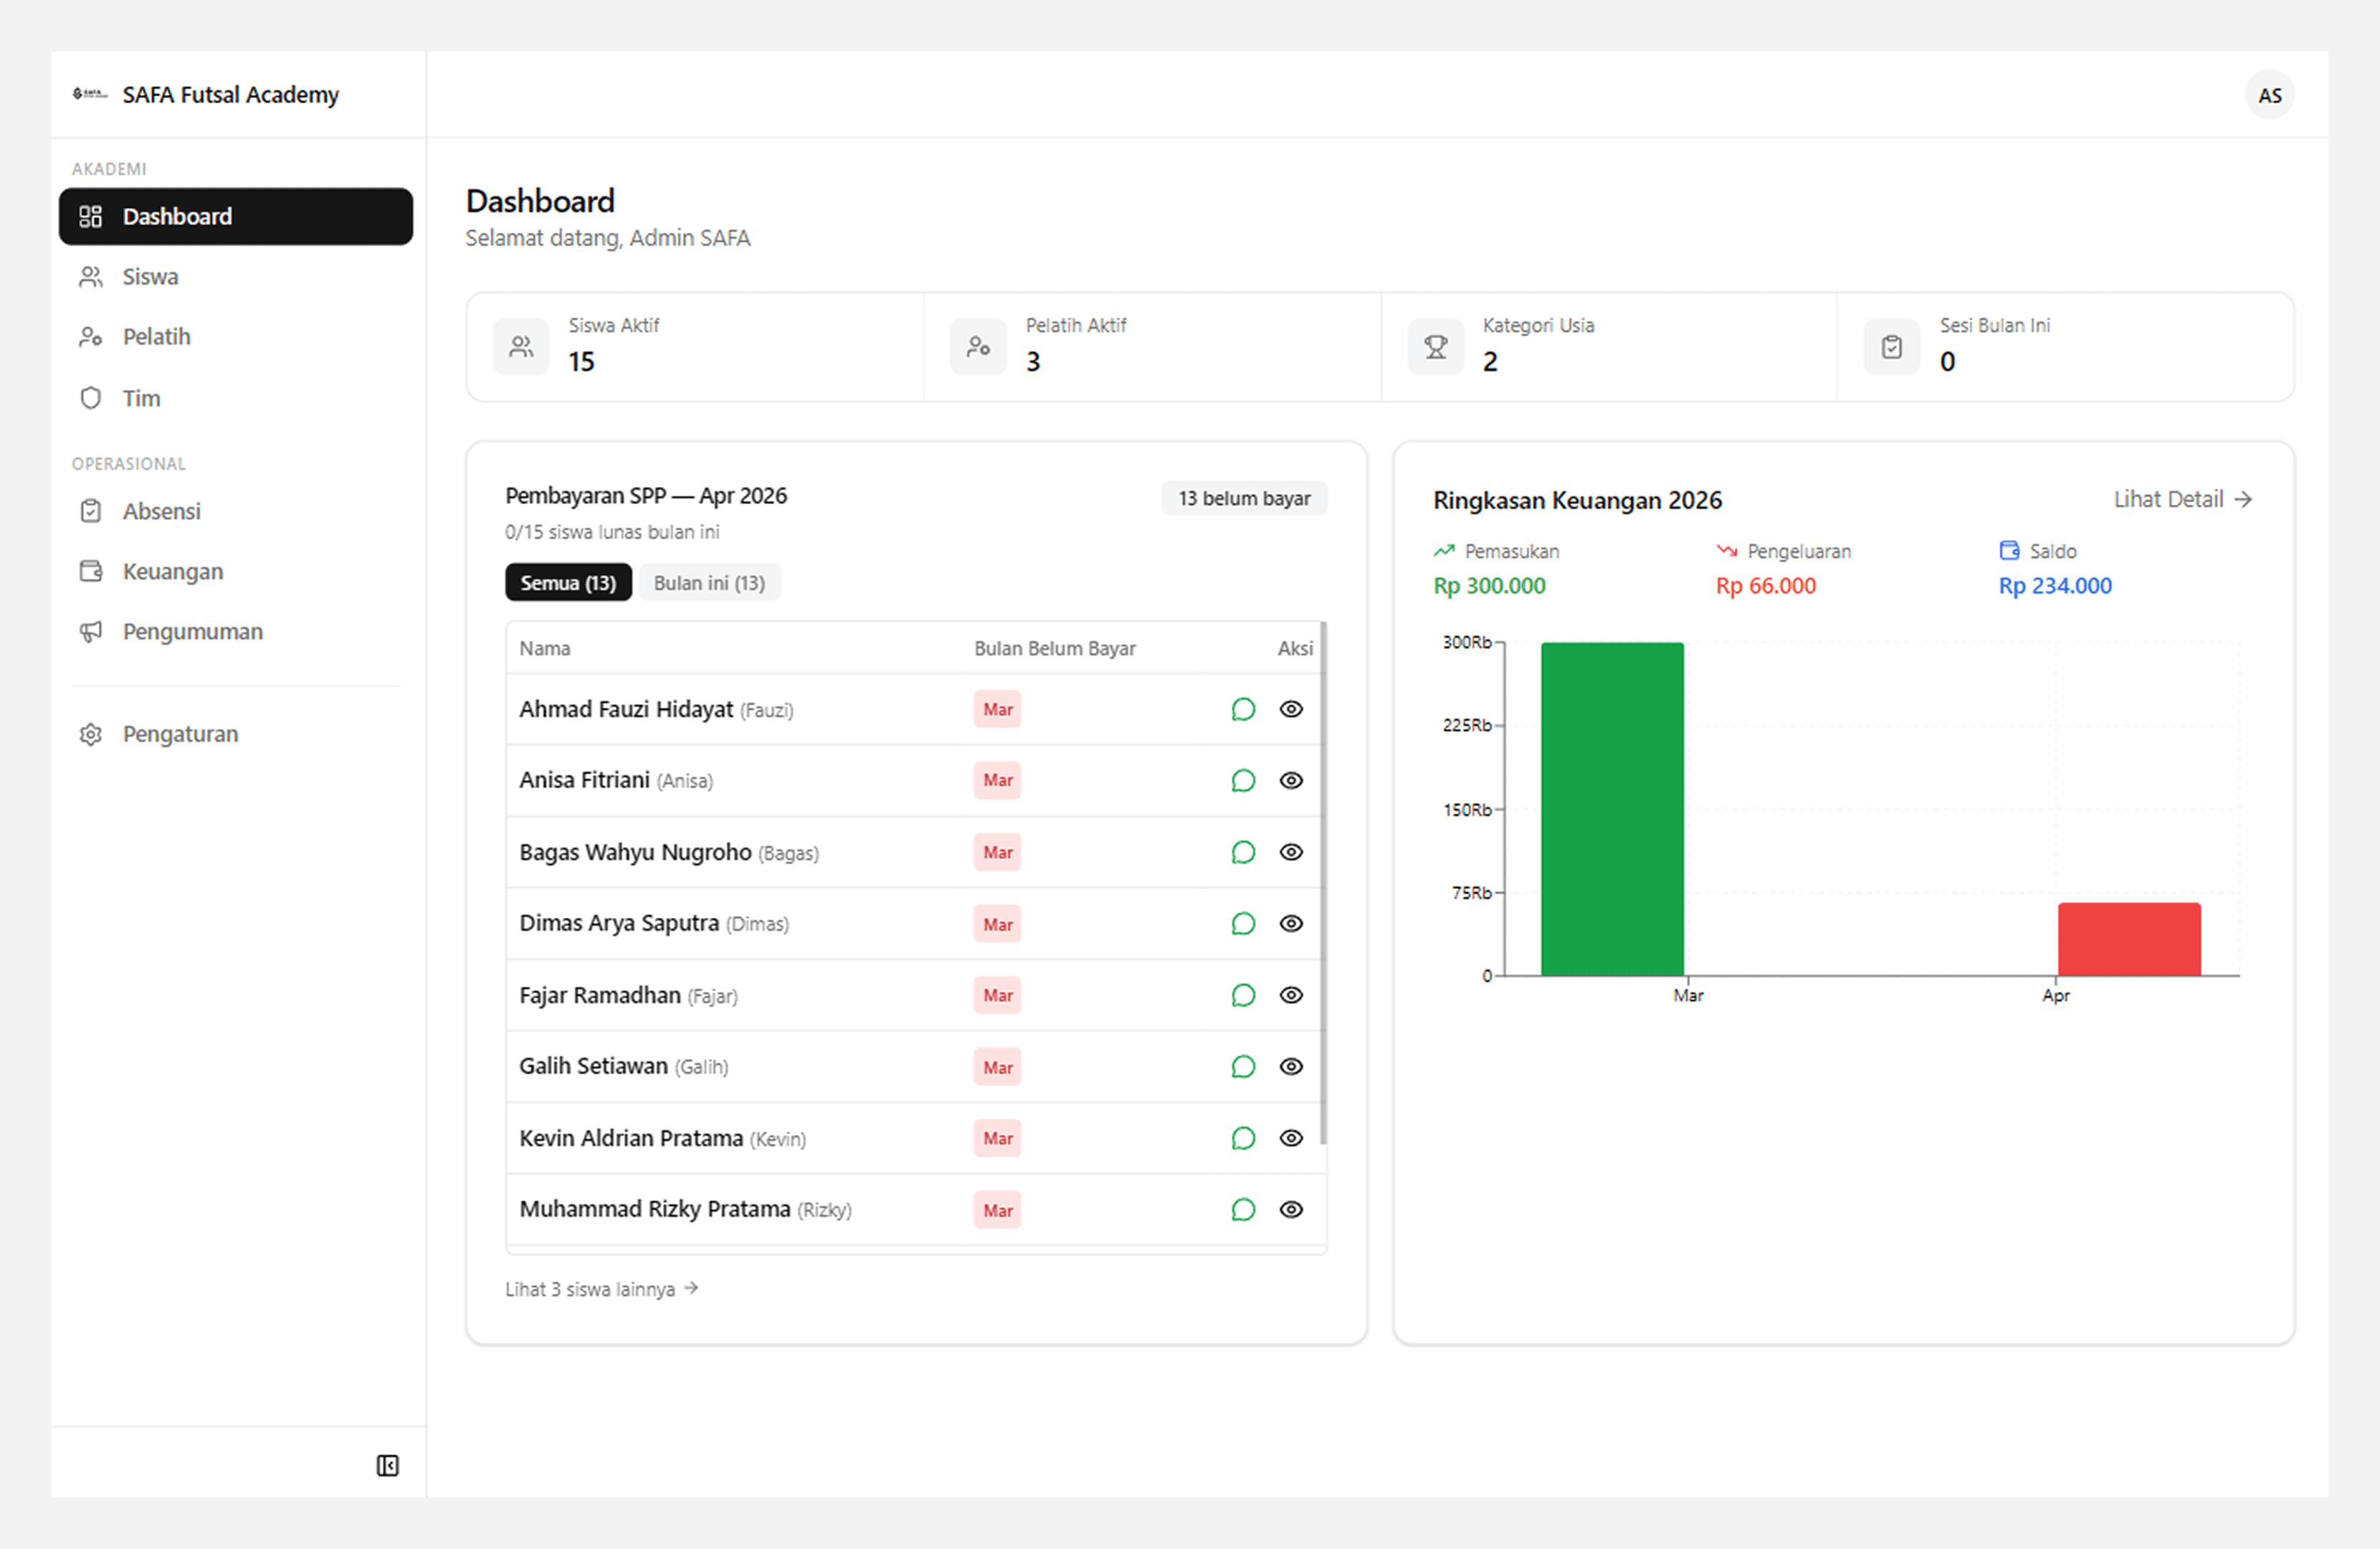Open Keuangan with the wallet icon
Screen dimensions: 2380x1549
click(91, 570)
